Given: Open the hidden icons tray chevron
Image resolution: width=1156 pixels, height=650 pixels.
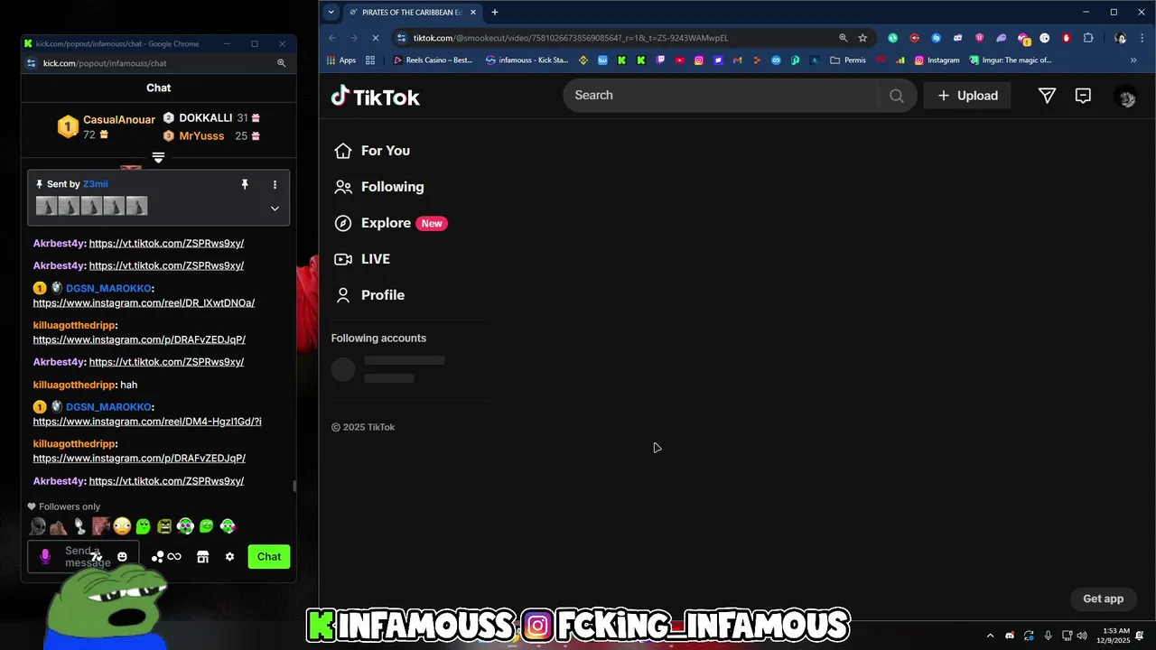Looking at the screenshot, I should [990, 636].
